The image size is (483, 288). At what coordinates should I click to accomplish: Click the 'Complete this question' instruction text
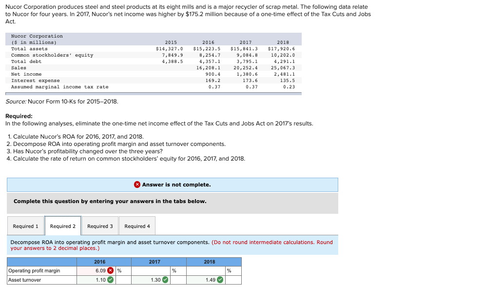tap(110, 201)
